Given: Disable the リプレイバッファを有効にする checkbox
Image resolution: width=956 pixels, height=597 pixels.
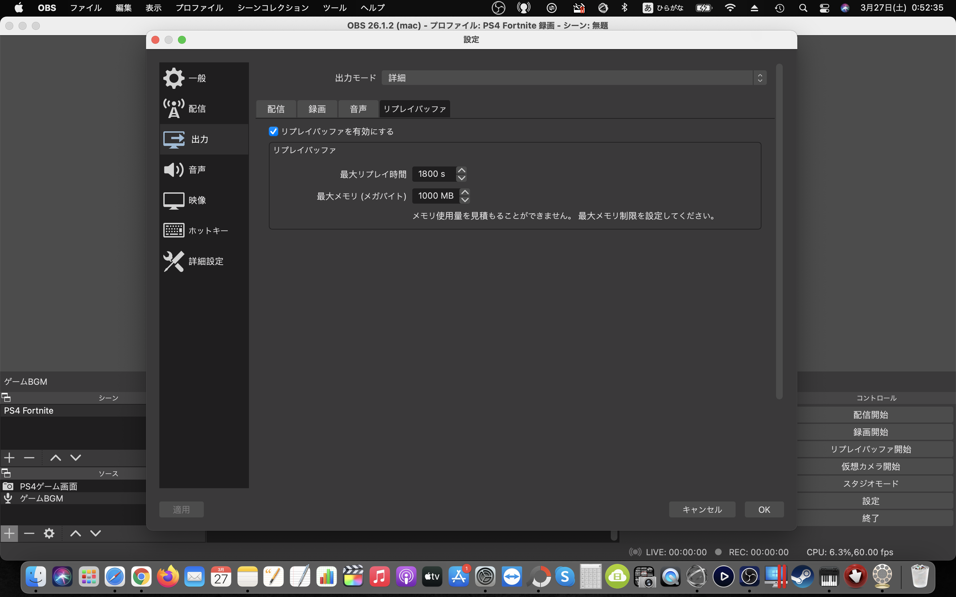Looking at the screenshot, I should pyautogui.click(x=274, y=131).
